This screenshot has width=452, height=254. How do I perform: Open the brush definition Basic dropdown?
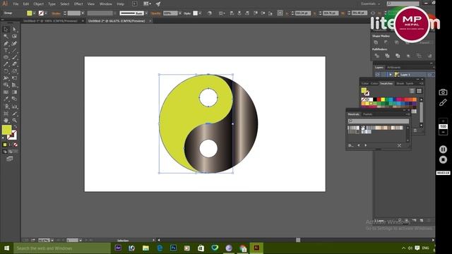(x=146, y=13)
